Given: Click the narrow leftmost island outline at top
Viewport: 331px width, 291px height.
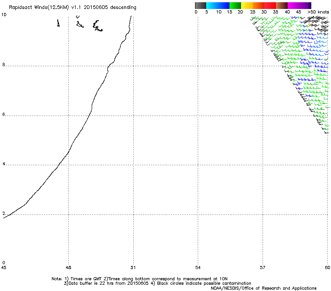Looking at the screenshot, I should 58,23.
